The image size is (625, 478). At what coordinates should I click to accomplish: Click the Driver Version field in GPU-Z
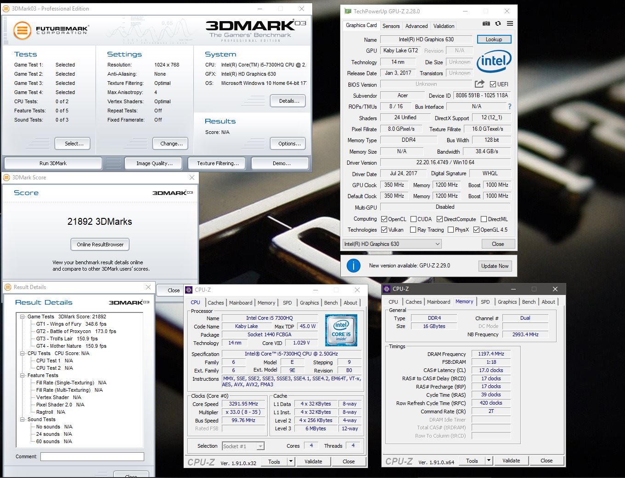tap(445, 162)
